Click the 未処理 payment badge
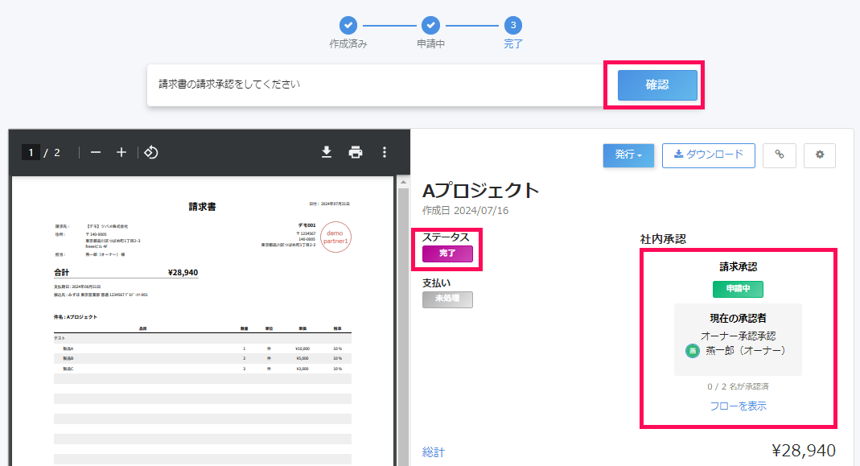 (x=447, y=299)
